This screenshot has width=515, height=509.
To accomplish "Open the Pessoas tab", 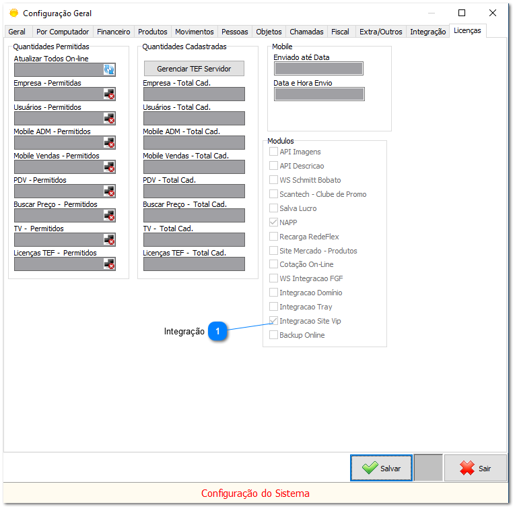I will [x=235, y=32].
